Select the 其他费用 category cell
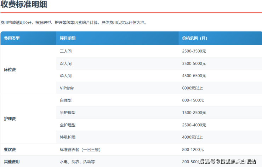The width and height of the screenshot is (262, 167). (12, 162)
